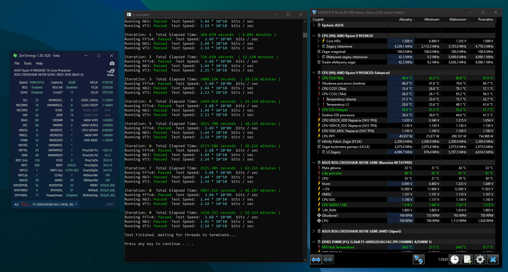This screenshot has height=272, width=508.
Task: Close sensors with blue X toolbar icon
Action: 493,259
